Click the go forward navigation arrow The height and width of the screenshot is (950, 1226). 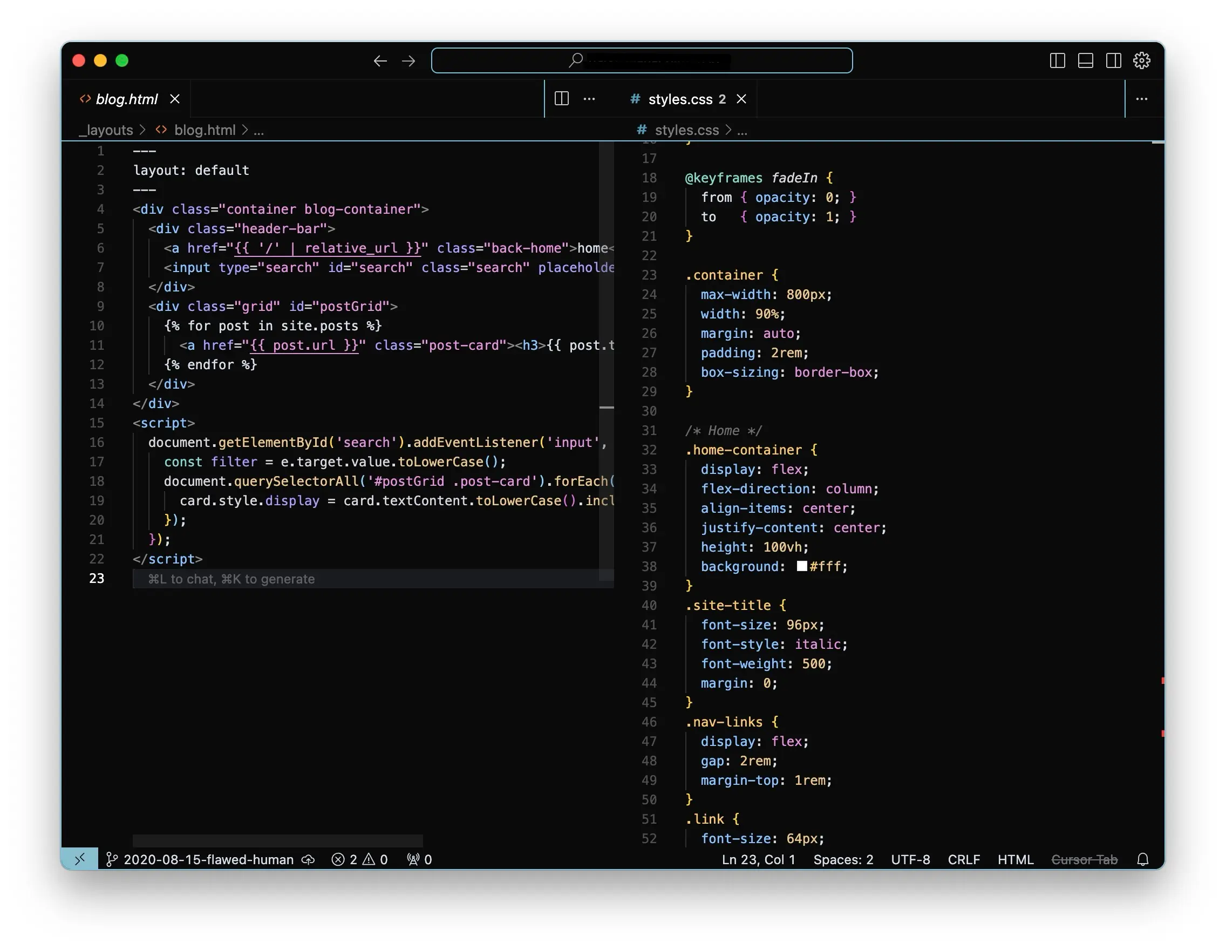click(408, 60)
